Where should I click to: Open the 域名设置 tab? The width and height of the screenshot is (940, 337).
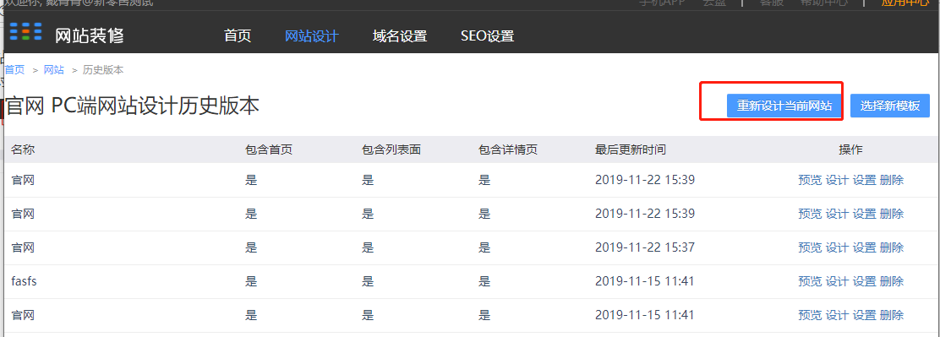tap(400, 36)
